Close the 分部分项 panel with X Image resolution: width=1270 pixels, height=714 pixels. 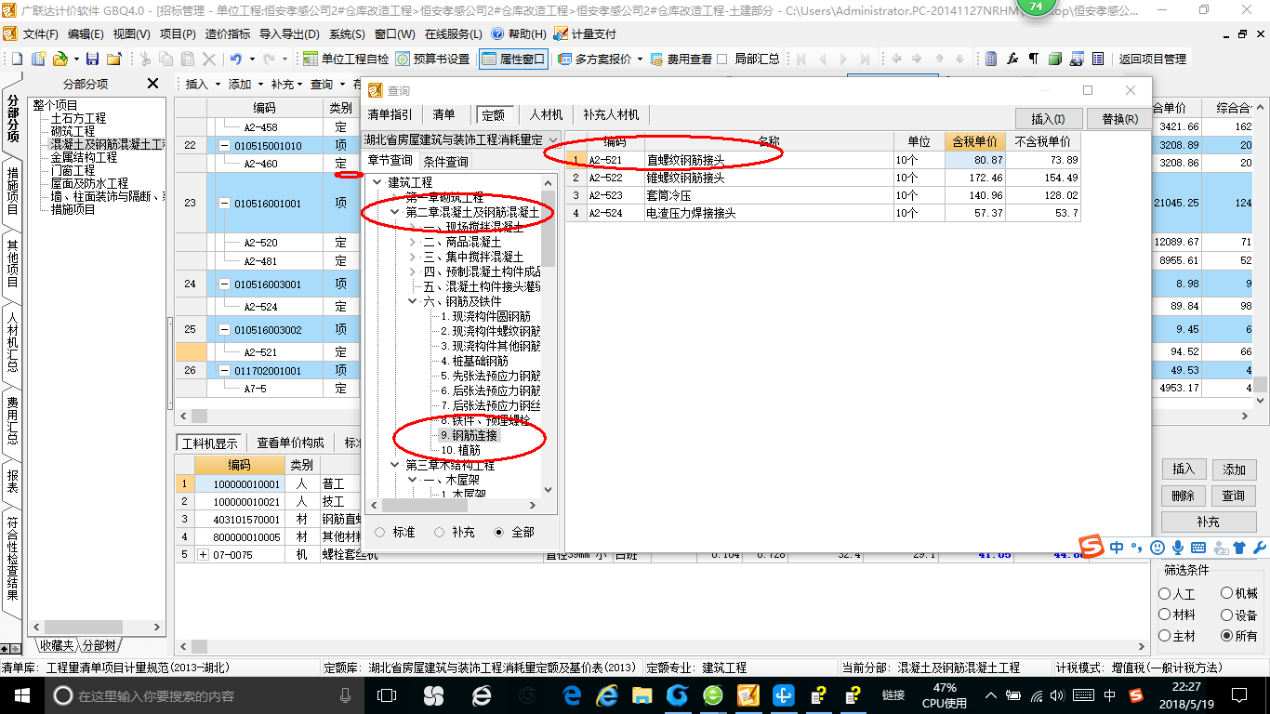153,84
